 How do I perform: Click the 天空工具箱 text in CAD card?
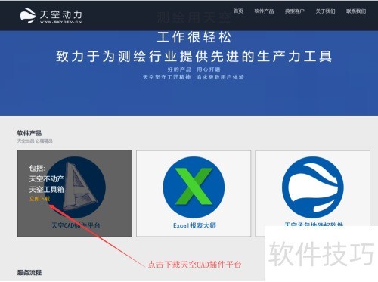coord(47,189)
